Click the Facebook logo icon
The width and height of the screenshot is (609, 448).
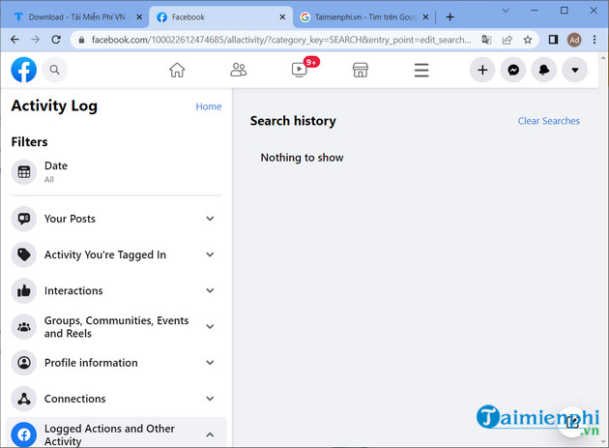pyautogui.click(x=24, y=70)
